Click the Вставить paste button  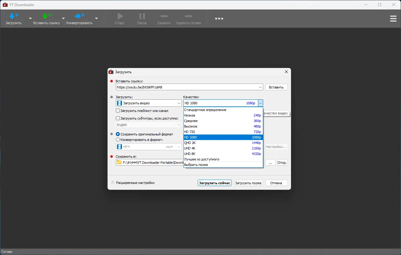coord(276,87)
